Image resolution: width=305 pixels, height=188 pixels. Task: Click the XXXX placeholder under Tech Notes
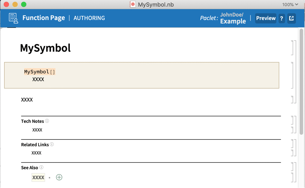37,130
